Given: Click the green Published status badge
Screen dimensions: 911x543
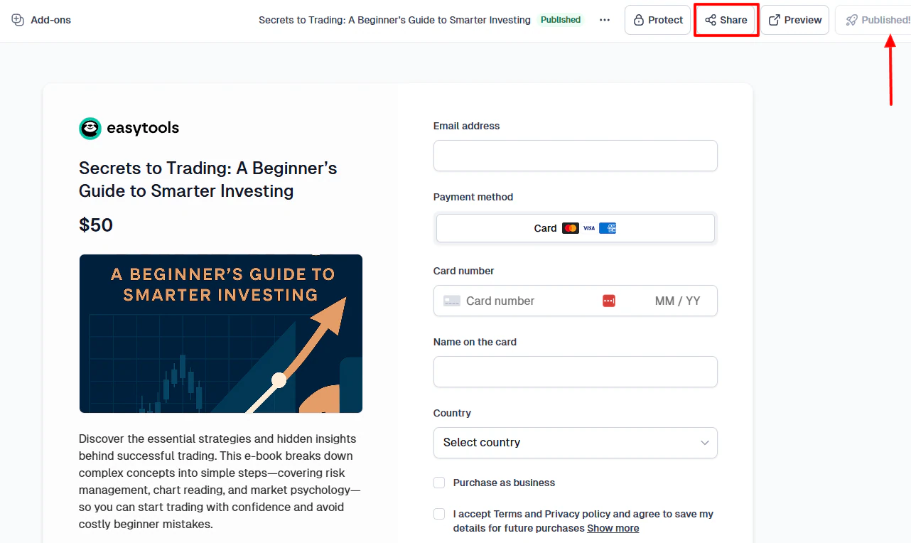Looking at the screenshot, I should click(561, 20).
